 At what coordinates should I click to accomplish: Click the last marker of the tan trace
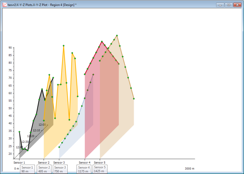tap(134, 99)
